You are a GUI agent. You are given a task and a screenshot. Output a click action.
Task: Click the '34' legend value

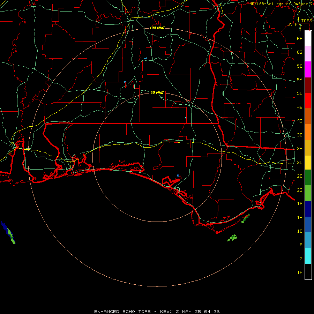300,149
